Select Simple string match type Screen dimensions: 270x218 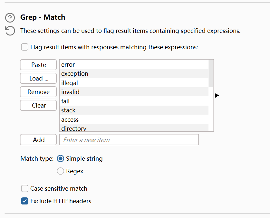coord(60,158)
